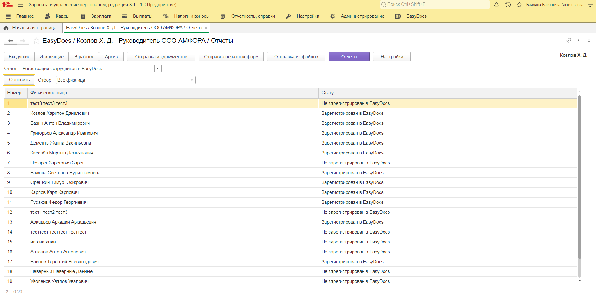Viewport: 596px width, 299px height.
Task: Open the history clock icon
Action: (508, 5)
